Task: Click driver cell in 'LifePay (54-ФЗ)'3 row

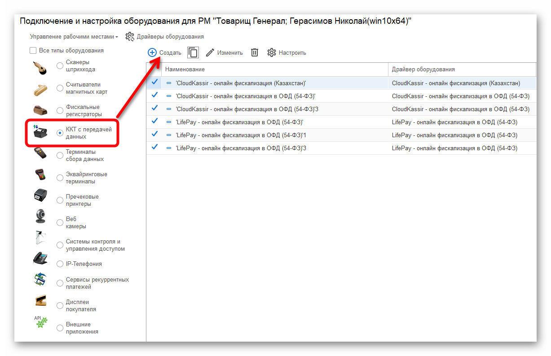Action: pyautogui.click(x=462, y=148)
